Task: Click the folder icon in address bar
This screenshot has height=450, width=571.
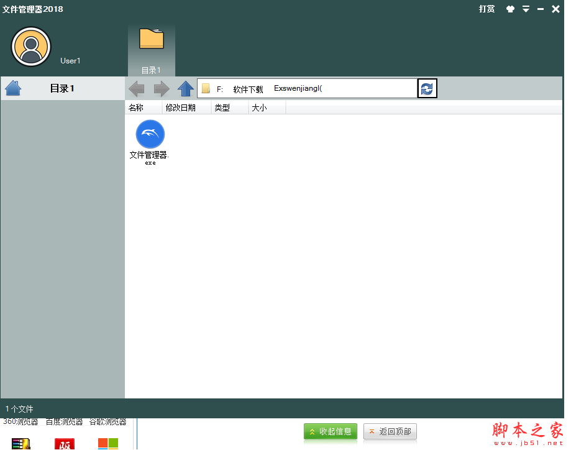Action: [206, 88]
